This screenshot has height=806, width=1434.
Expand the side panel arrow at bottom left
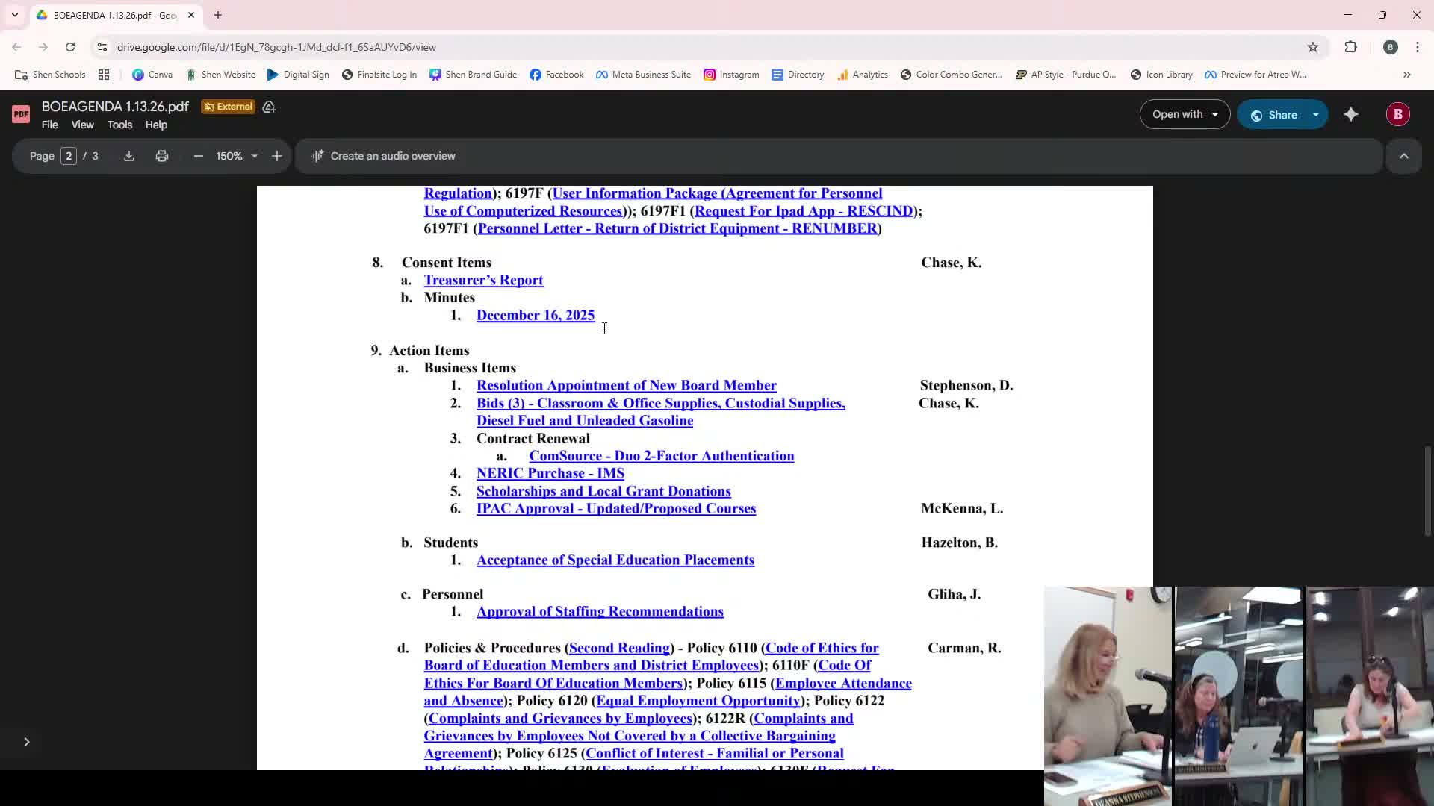(x=27, y=741)
